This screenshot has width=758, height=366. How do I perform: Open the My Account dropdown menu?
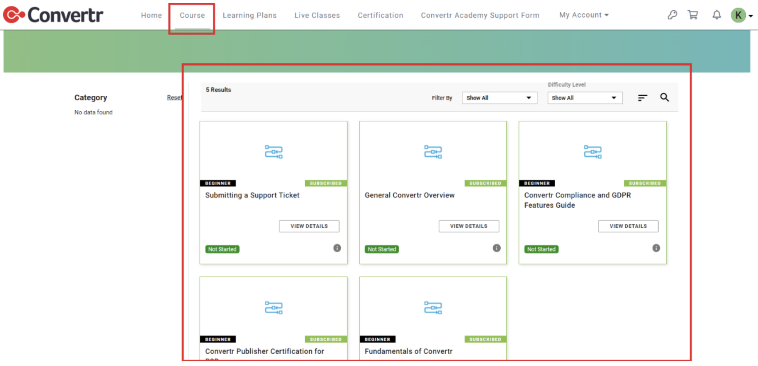[584, 15]
